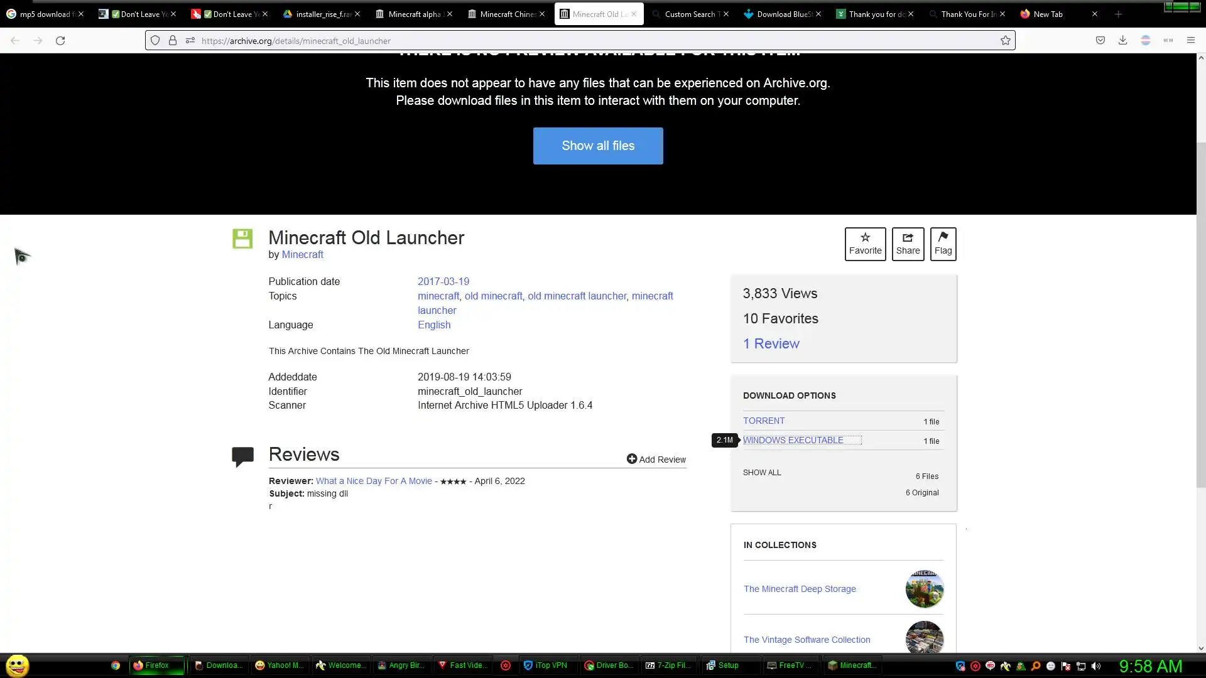Open The Minecraft Deep Storage collection thumbnail
This screenshot has width=1206, height=678.
[924, 589]
